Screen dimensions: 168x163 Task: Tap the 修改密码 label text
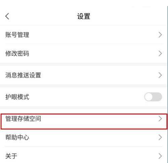point(17,54)
